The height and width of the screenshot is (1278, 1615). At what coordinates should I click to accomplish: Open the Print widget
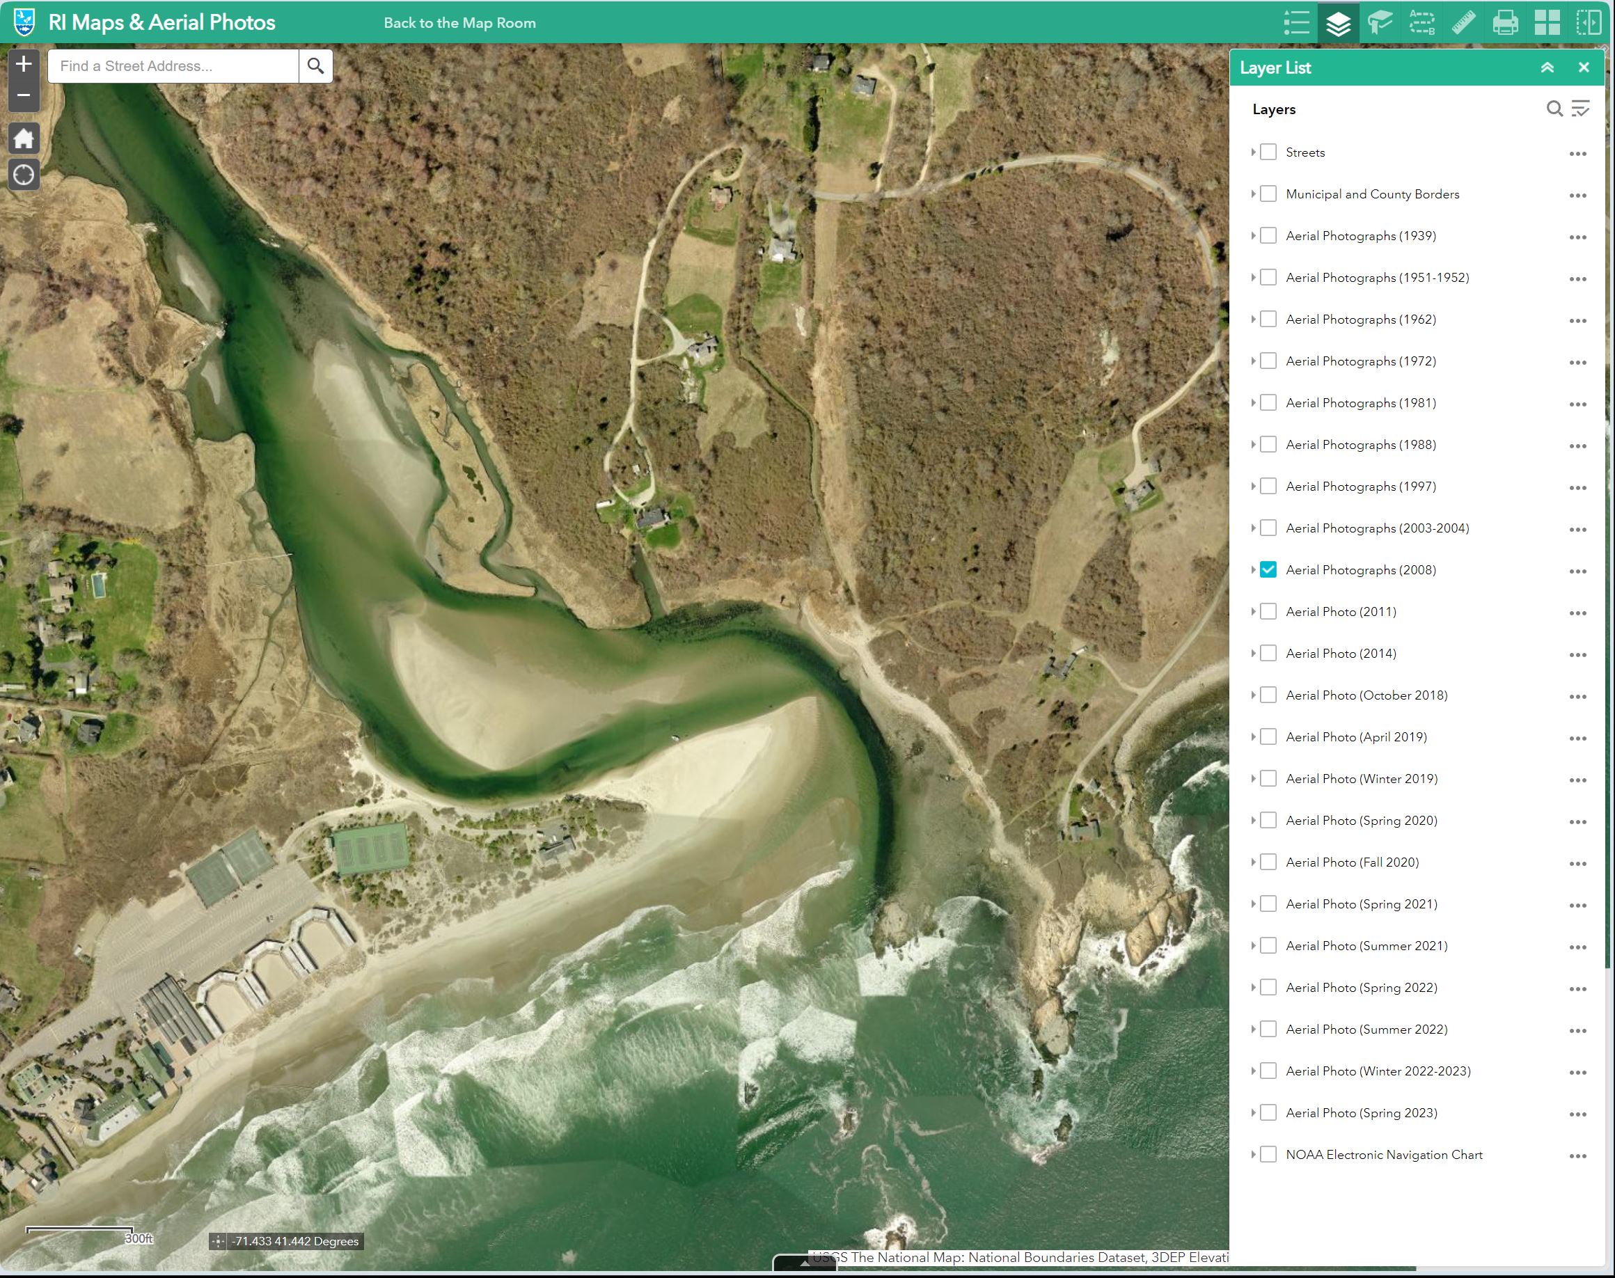click(x=1505, y=22)
